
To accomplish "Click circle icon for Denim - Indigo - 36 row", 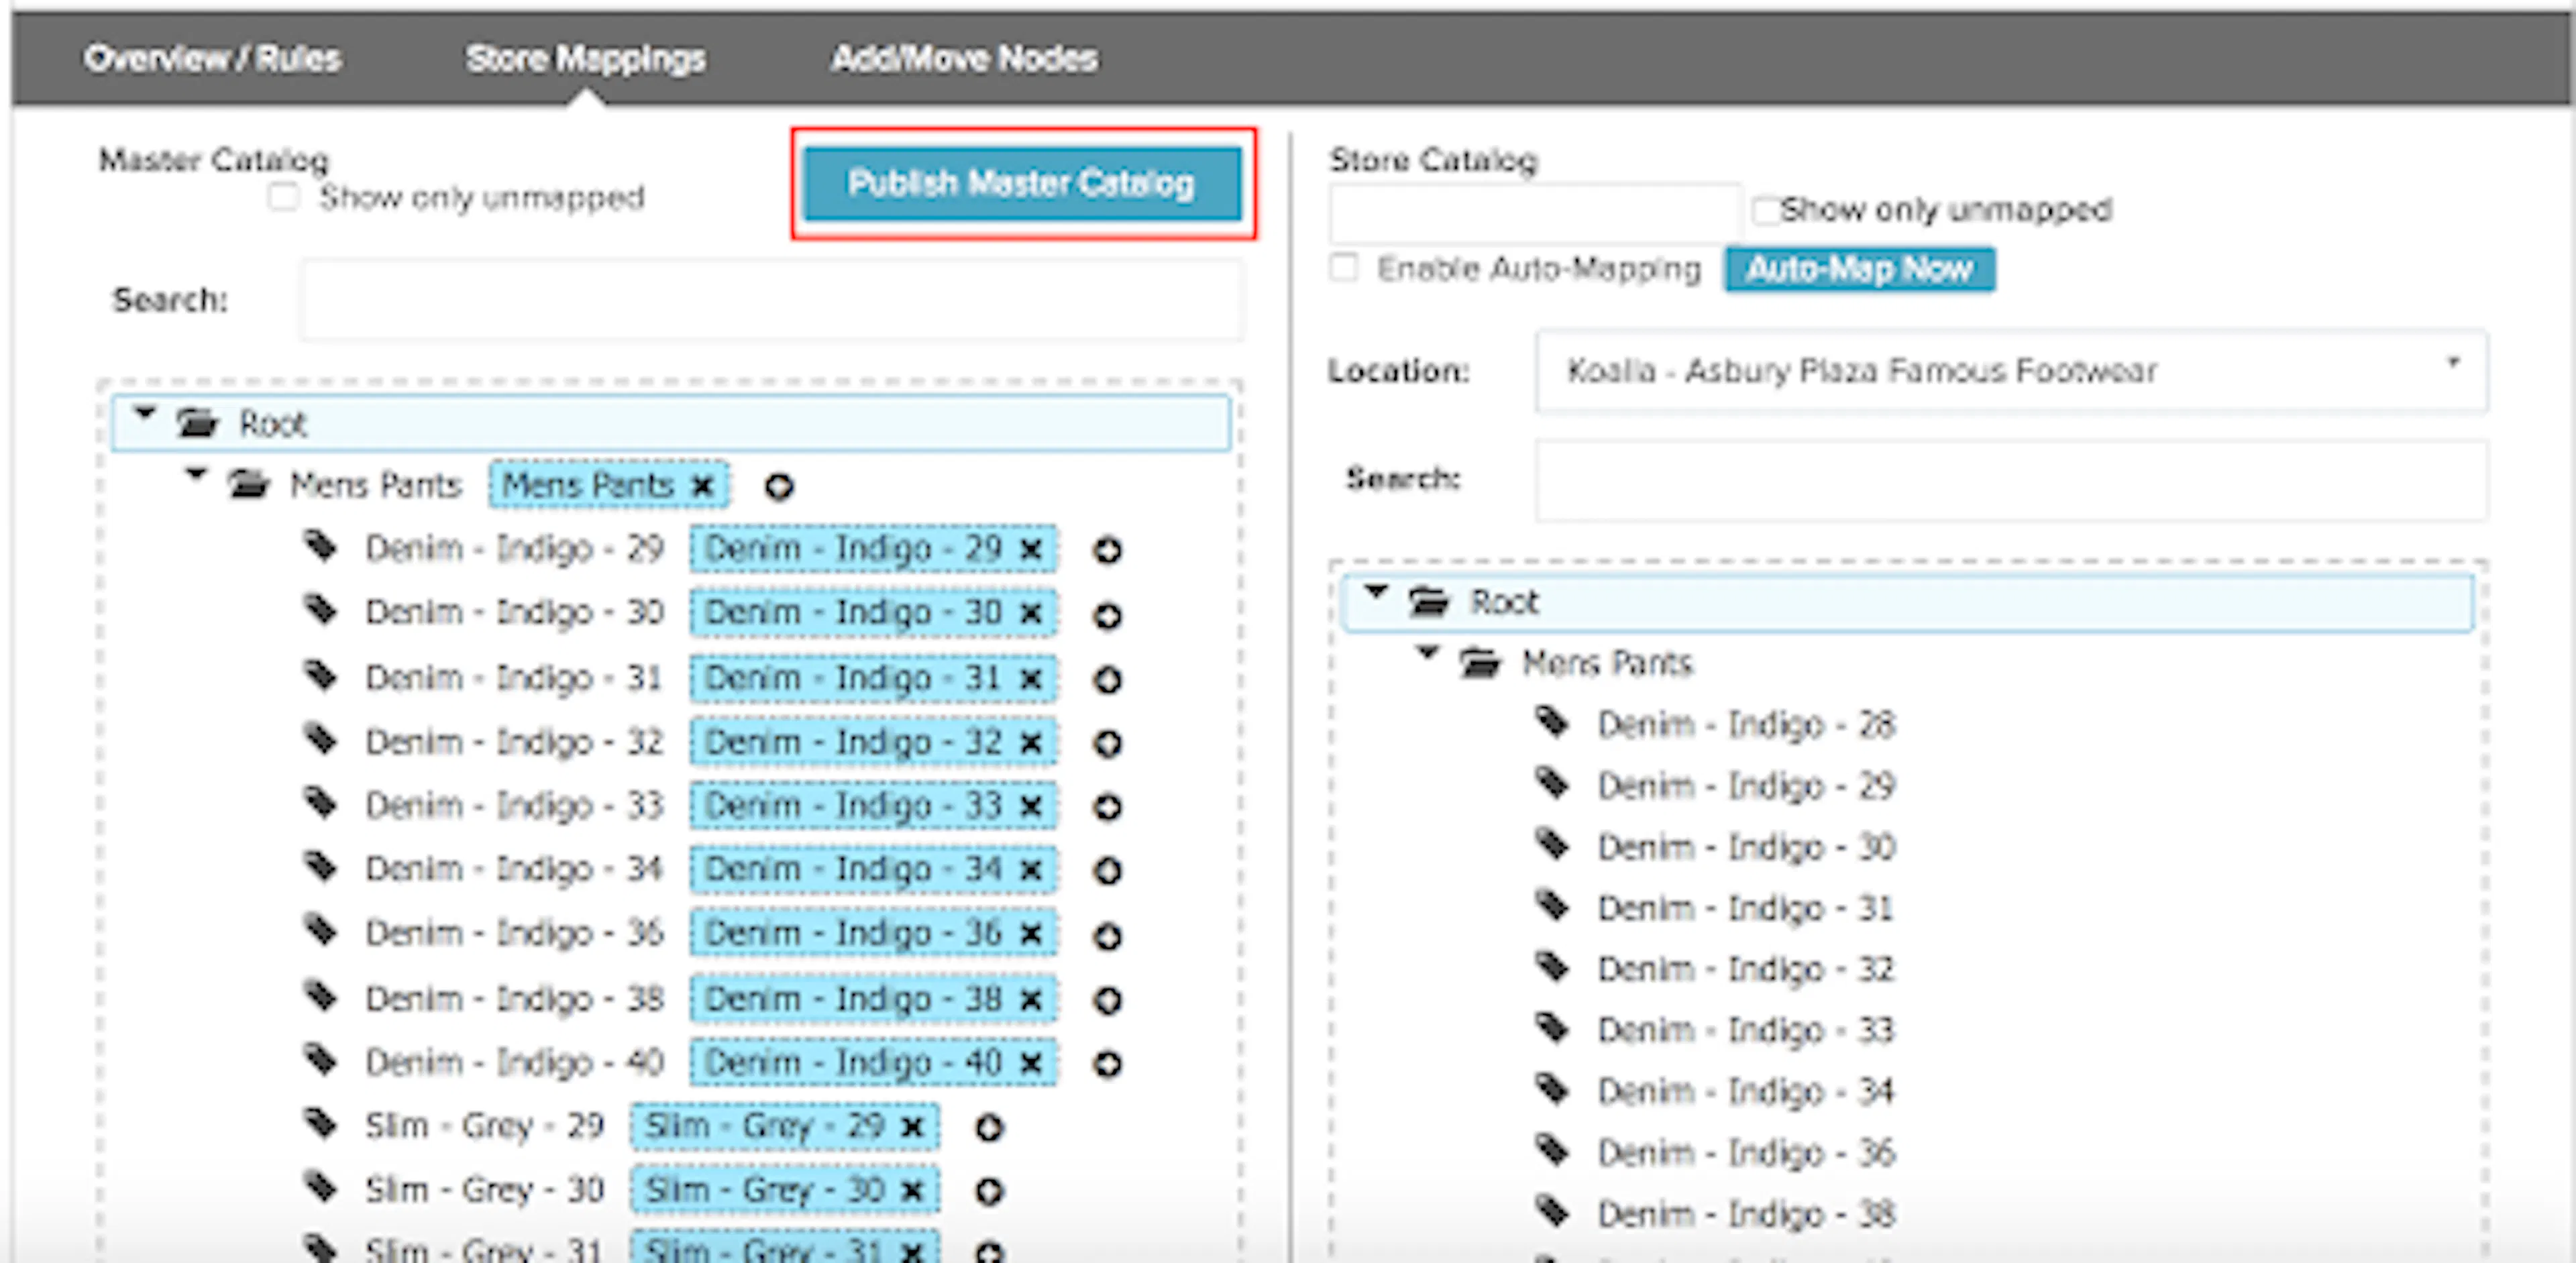I will click(1107, 937).
